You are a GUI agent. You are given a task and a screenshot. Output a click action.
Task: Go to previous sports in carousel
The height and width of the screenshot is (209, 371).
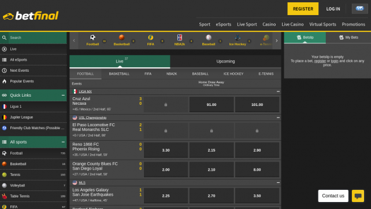(74, 41)
